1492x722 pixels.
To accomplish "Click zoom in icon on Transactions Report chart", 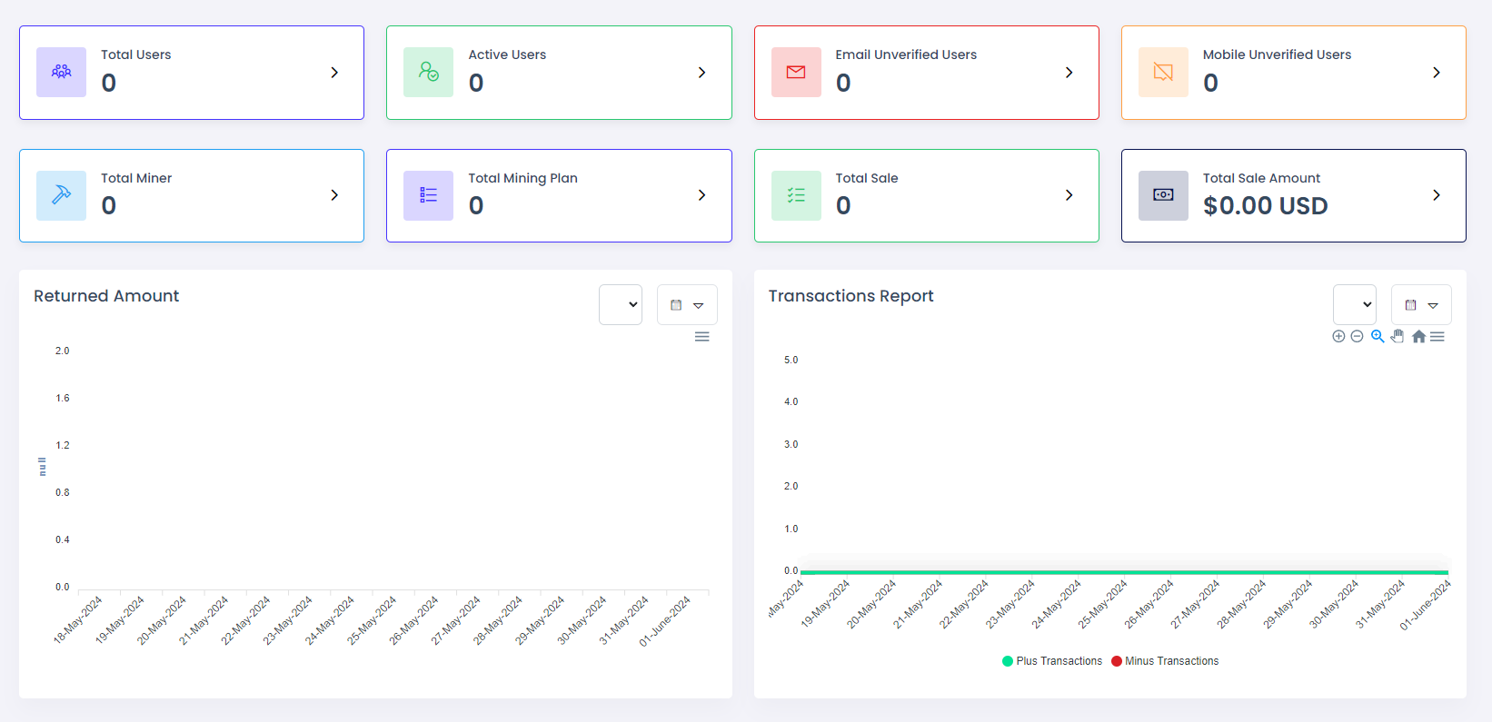I will (1338, 336).
